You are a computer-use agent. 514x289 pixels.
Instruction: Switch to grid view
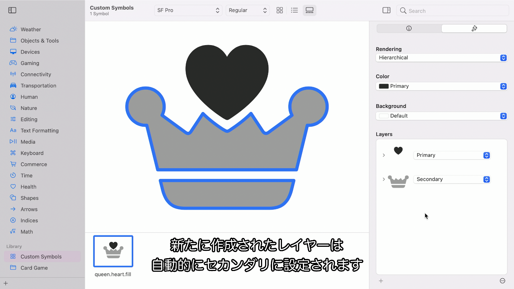280,10
